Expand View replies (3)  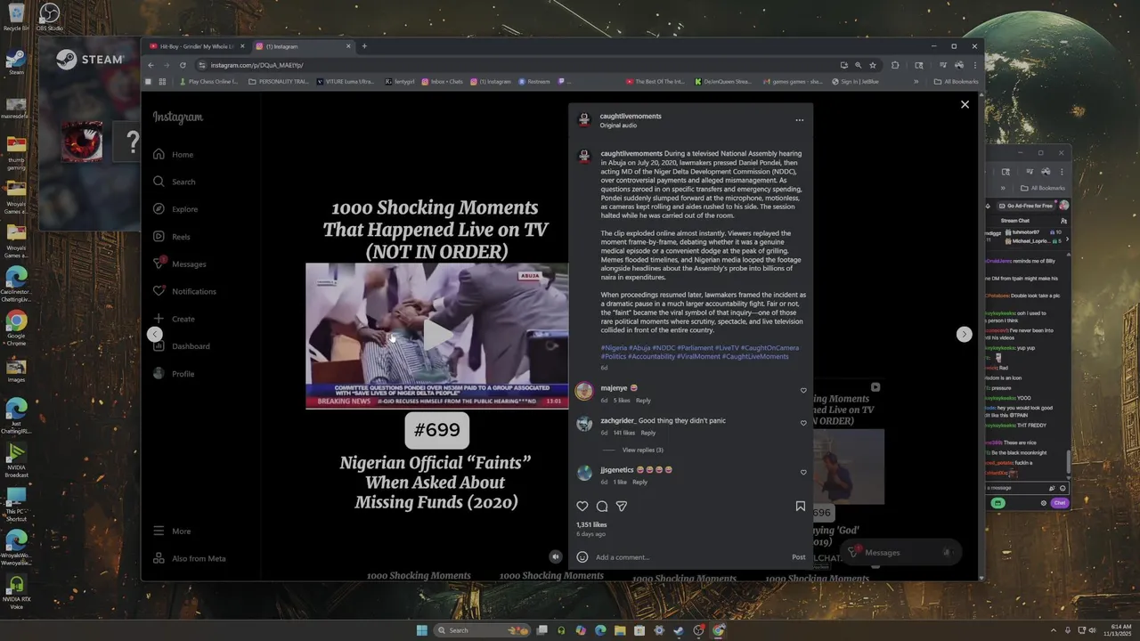[x=642, y=450]
